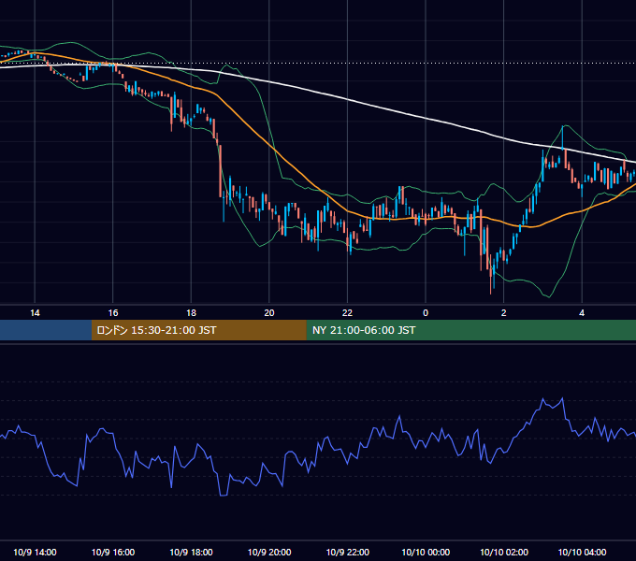
Task: Click the 10/9 16:00 date label
Action: pyautogui.click(x=113, y=552)
